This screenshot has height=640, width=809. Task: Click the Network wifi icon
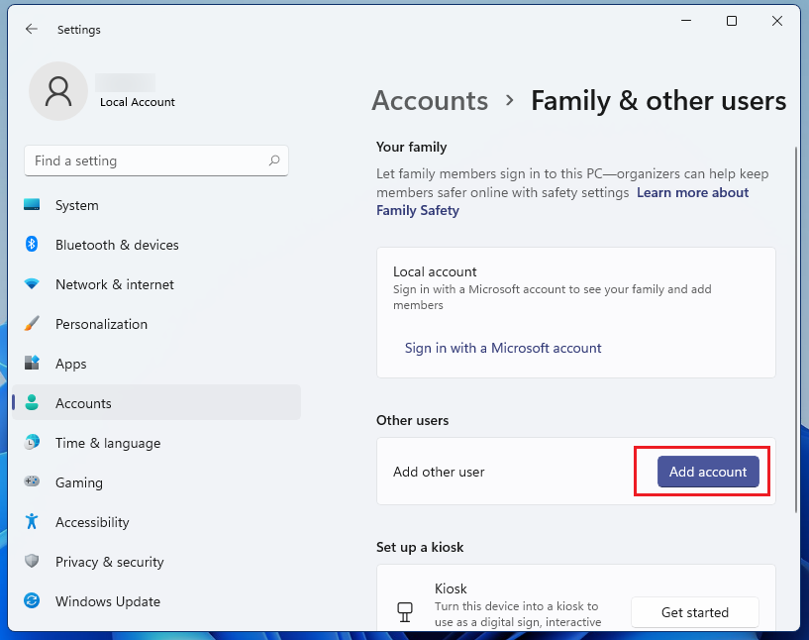(x=32, y=284)
